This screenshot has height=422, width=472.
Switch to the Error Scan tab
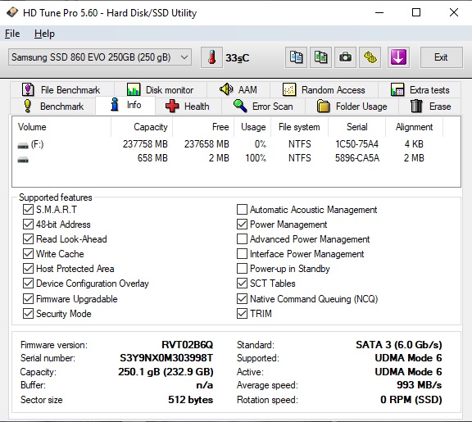click(263, 107)
